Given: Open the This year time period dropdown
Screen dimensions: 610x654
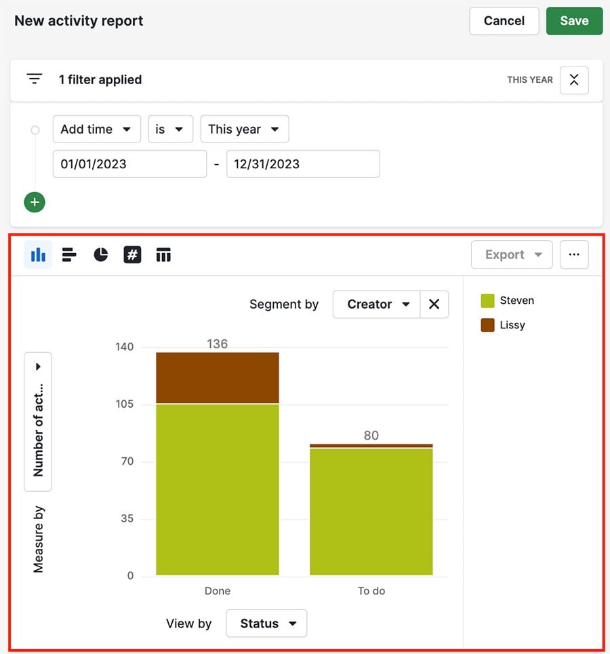Looking at the screenshot, I should [245, 129].
